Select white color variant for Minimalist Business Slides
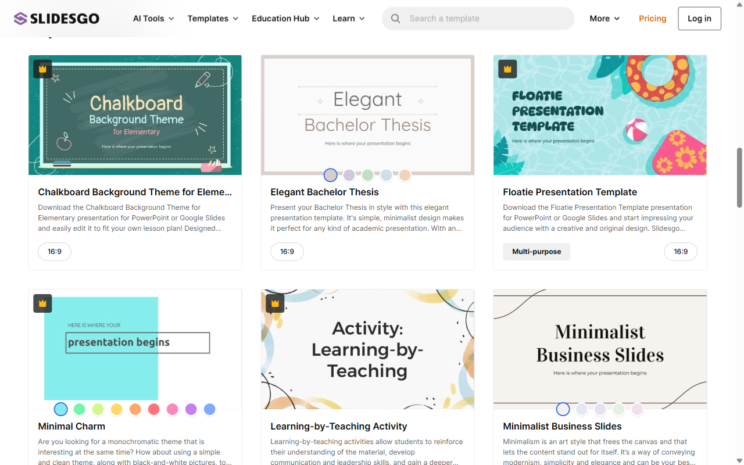Image resolution: width=744 pixels, height=465 pixels. [563, 409]
